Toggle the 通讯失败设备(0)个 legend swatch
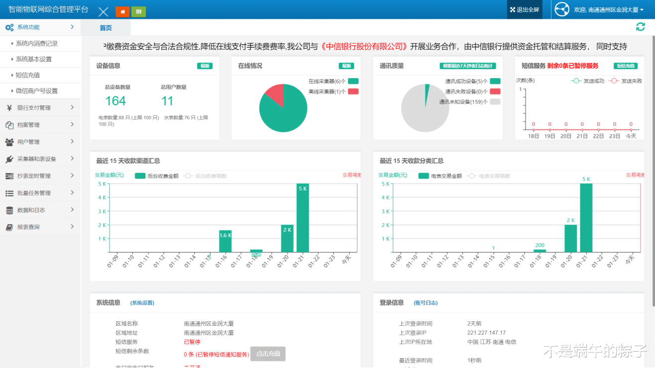 coord(495,92)
